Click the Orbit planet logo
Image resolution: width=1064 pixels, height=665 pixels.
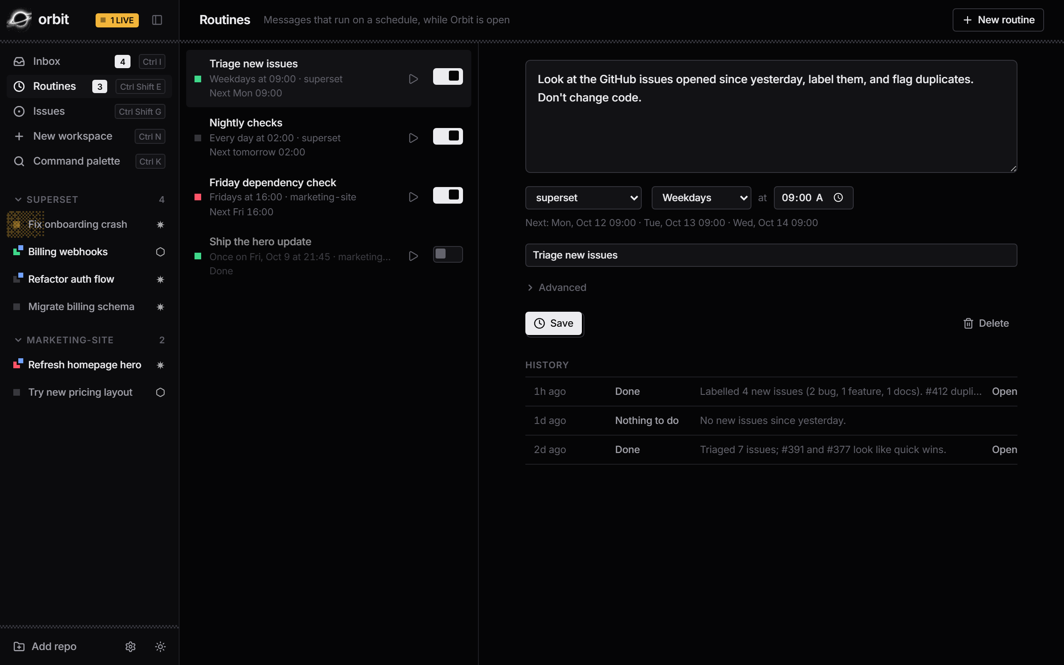pos(20,20)
